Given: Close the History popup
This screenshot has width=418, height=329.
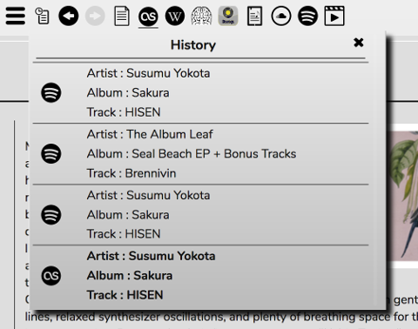Looking at the screenshot, I should (359, 43).
